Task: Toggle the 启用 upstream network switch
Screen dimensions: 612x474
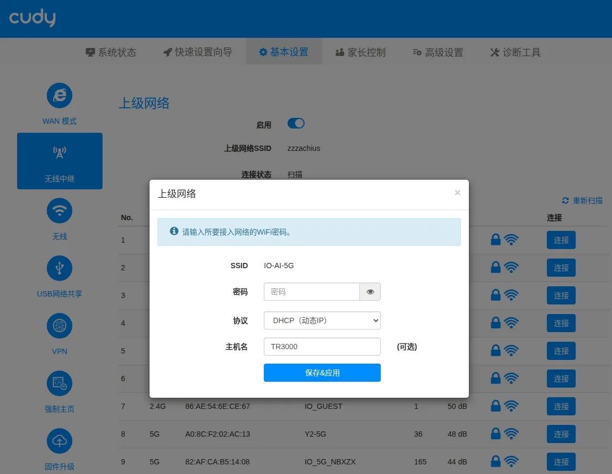Action: pos(296,124)
